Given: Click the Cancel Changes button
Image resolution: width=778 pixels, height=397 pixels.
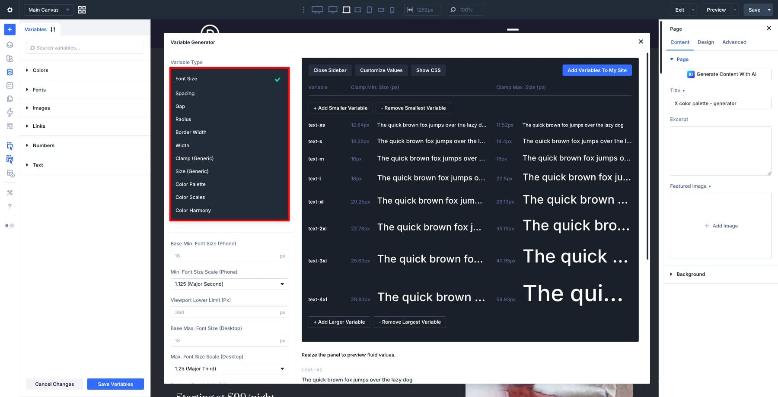Looking at the screenshot, I should click(x=54, y=384).
